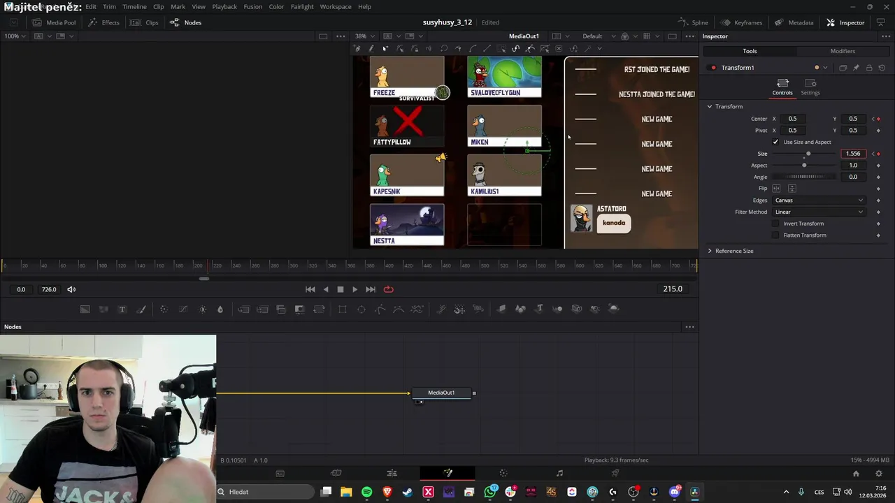Flip the image vertically
The width and height of the screenshot is (895, 503).
click(792, 189)
